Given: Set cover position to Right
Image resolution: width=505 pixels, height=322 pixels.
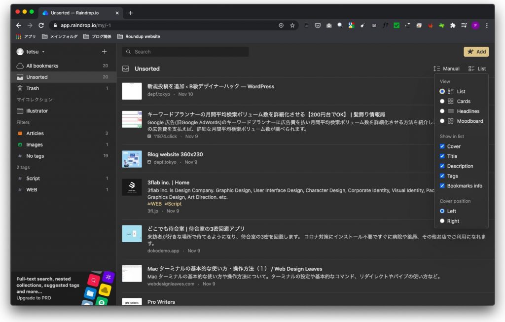Looking at the screenshot, I should (x=442, y=221).
